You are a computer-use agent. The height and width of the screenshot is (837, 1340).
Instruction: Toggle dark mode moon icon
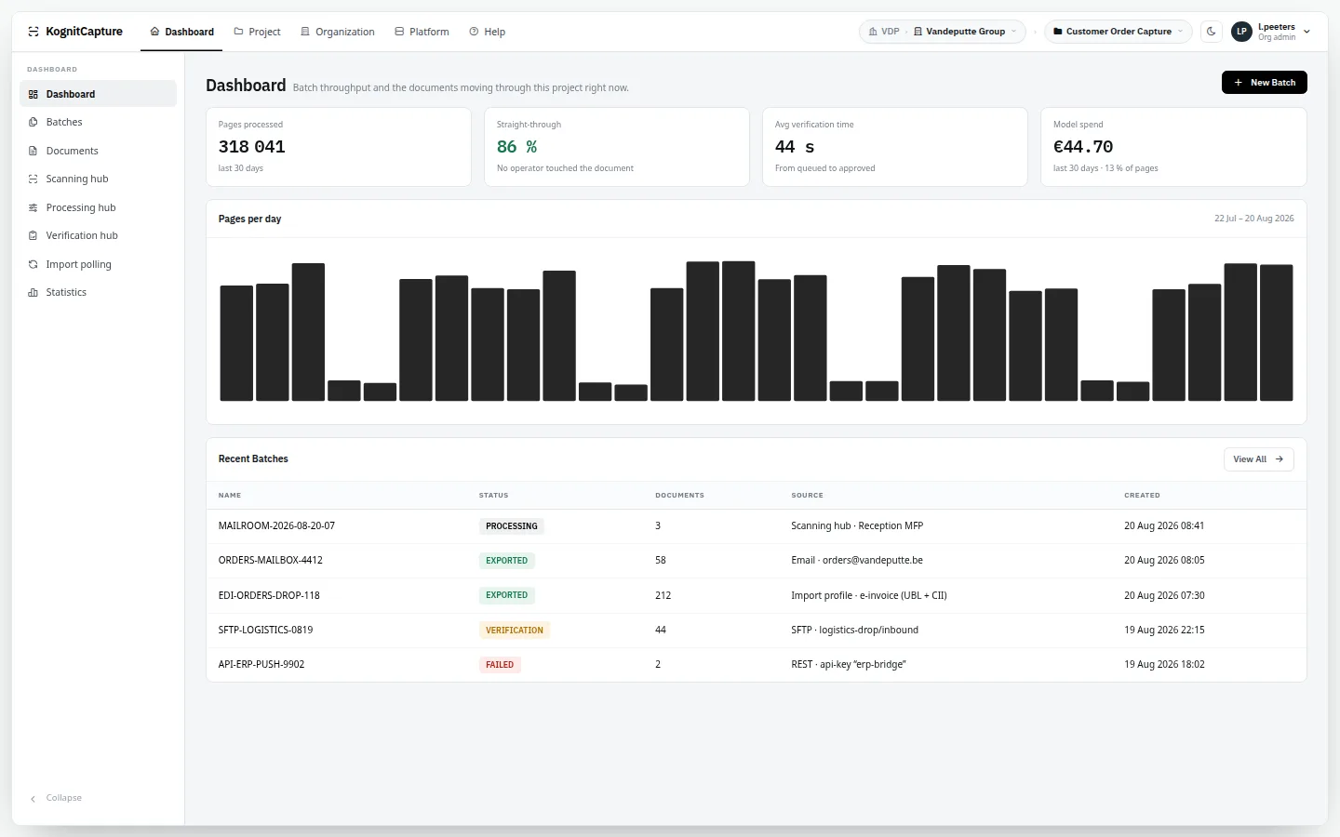[x=1212, y=32]
